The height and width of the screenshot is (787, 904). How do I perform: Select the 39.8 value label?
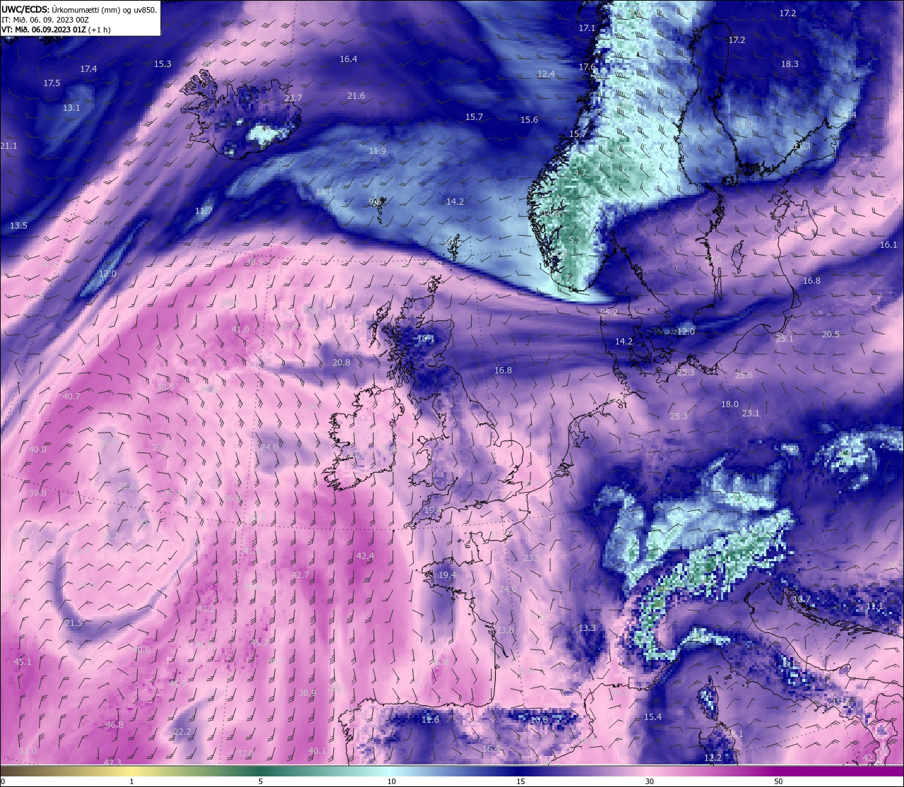point(37,493)
